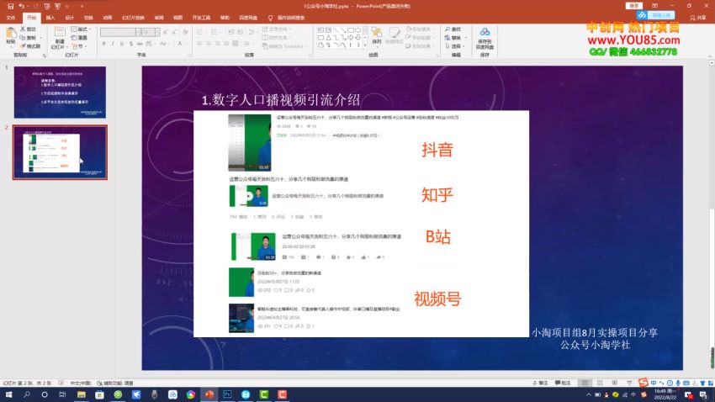Click the lightbulb Tell Me search icon

(270, 19)
